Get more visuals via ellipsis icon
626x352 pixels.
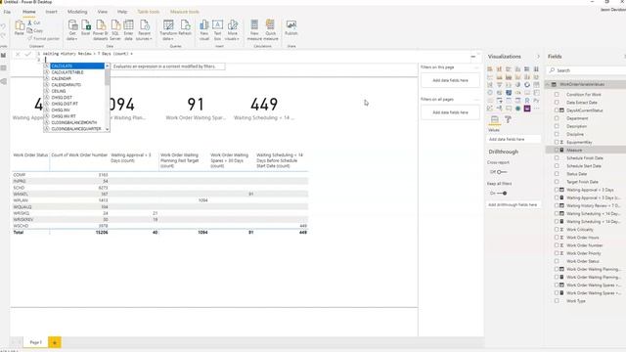(x=536, y=109)
